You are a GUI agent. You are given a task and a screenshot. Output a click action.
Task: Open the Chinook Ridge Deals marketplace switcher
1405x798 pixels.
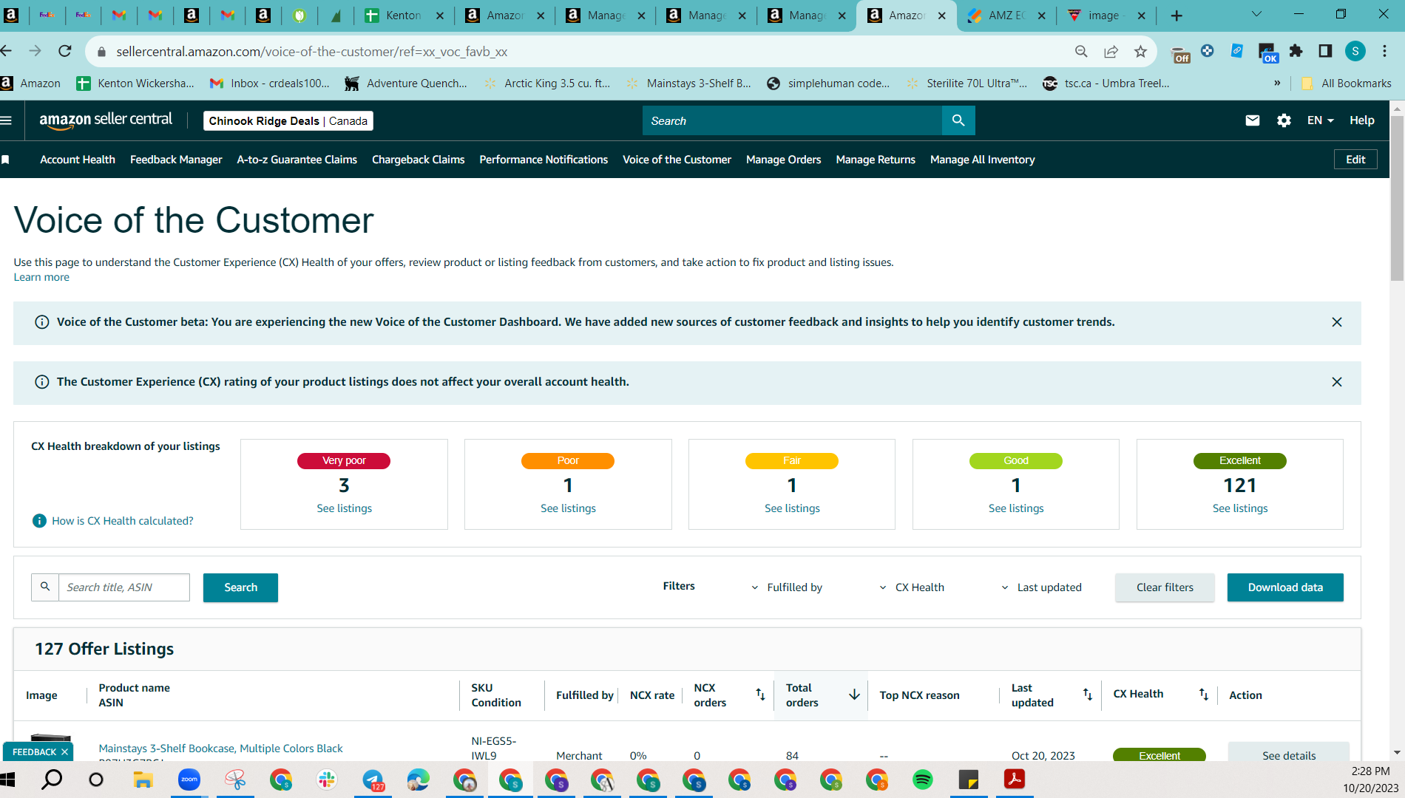pyautogui.click(x=288, y=121)
